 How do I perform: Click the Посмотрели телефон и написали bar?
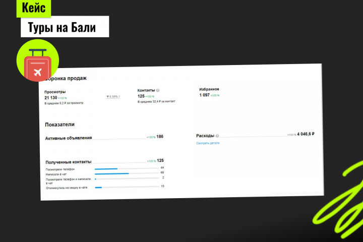coord(127,178)
